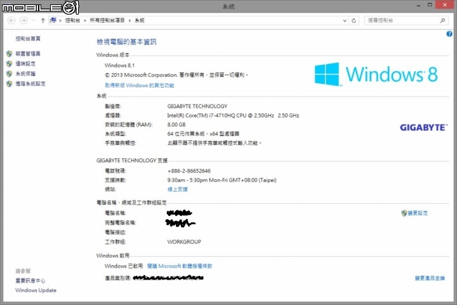The image size is (457, 305).
Task: Click shield icon beside 裝置管理員
Action: [x=10, y=54]
